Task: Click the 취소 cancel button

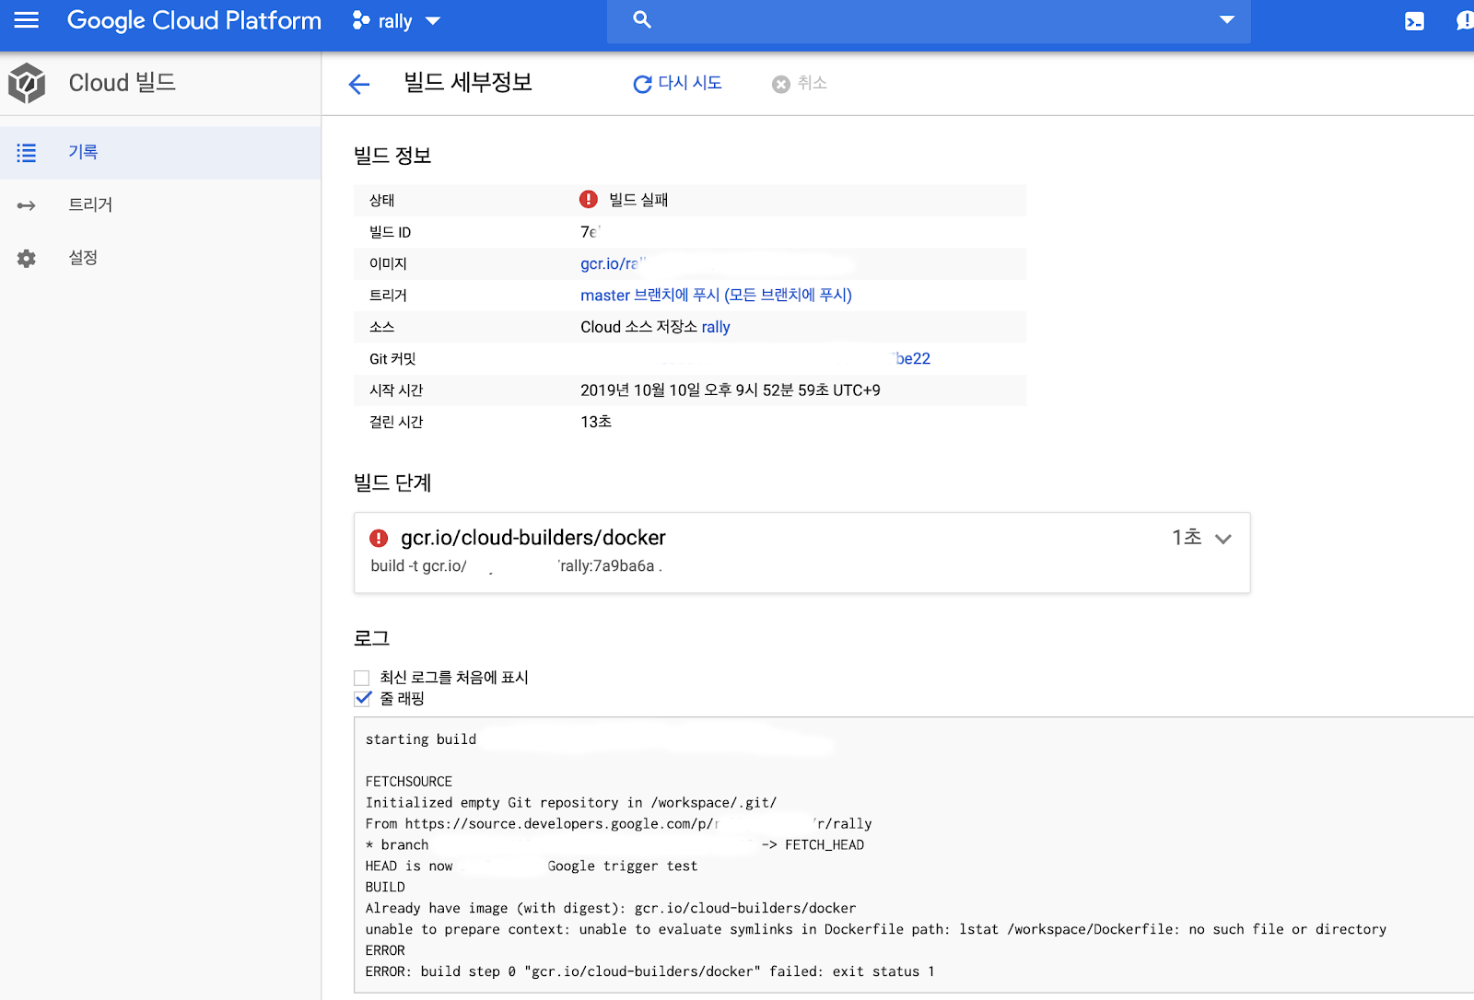Action: [800, 84]
